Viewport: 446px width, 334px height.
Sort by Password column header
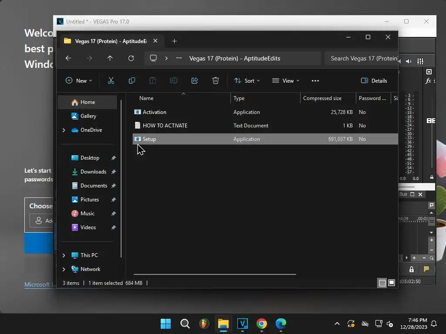pos(373,98)
